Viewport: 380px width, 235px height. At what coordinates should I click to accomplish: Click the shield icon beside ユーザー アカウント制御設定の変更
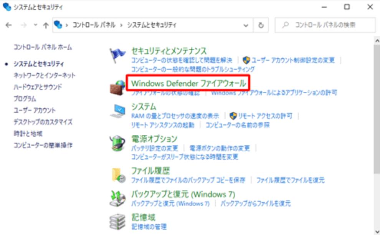pyautogui.click(x=246, y=60)
